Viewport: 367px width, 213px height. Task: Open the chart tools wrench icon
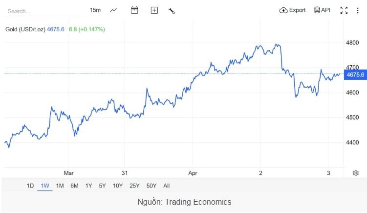tap(172, 10)
